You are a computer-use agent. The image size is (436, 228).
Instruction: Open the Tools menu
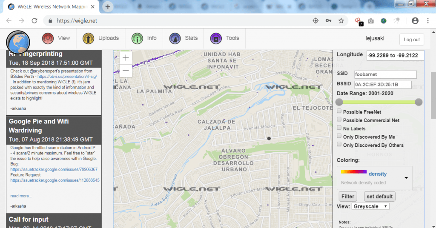pos(232,38)
